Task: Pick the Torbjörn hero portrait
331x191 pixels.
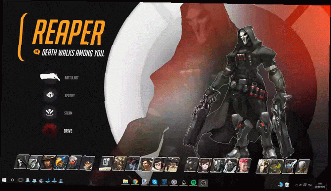Action: [172, 164]
